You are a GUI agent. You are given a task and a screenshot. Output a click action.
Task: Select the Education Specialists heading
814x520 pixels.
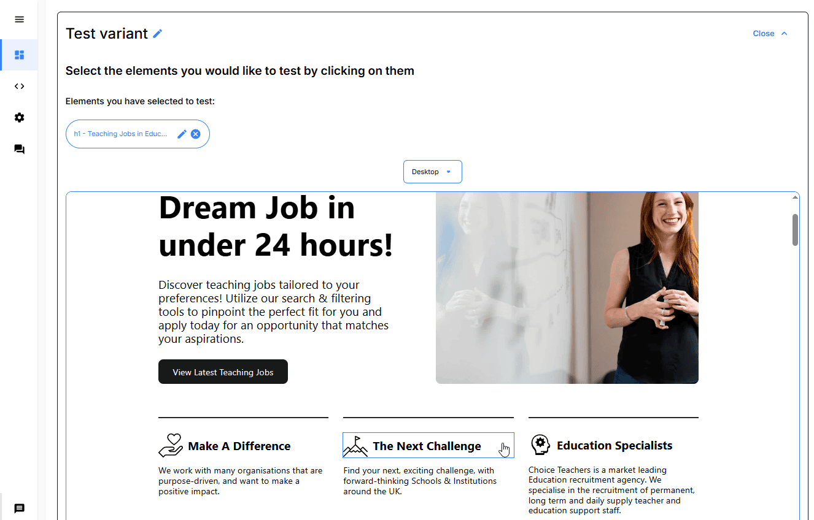coord(614,446)
